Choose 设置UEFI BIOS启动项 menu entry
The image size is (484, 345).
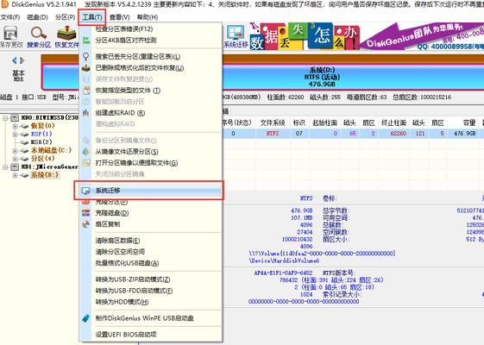[126, 334]
